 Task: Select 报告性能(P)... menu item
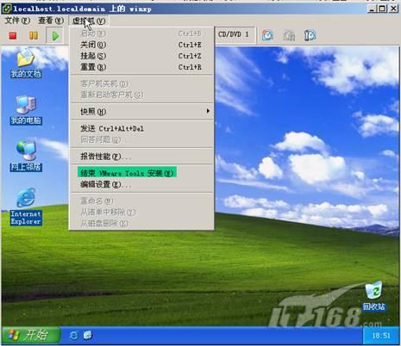(141, 157)
